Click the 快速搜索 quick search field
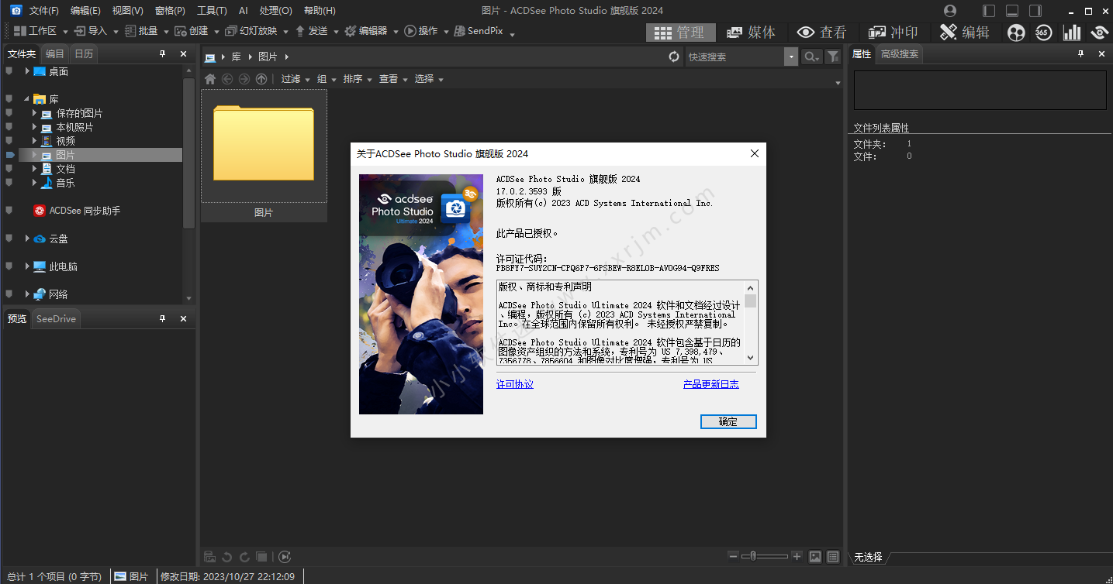This screenshot has height=584, width=1113. click(735, 57)
